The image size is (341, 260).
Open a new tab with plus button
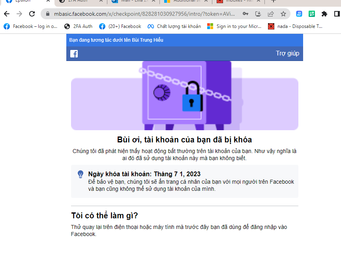click(274, 1)
